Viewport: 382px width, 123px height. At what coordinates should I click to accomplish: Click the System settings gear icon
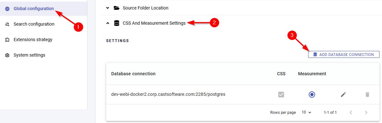[x=7, y=55]
